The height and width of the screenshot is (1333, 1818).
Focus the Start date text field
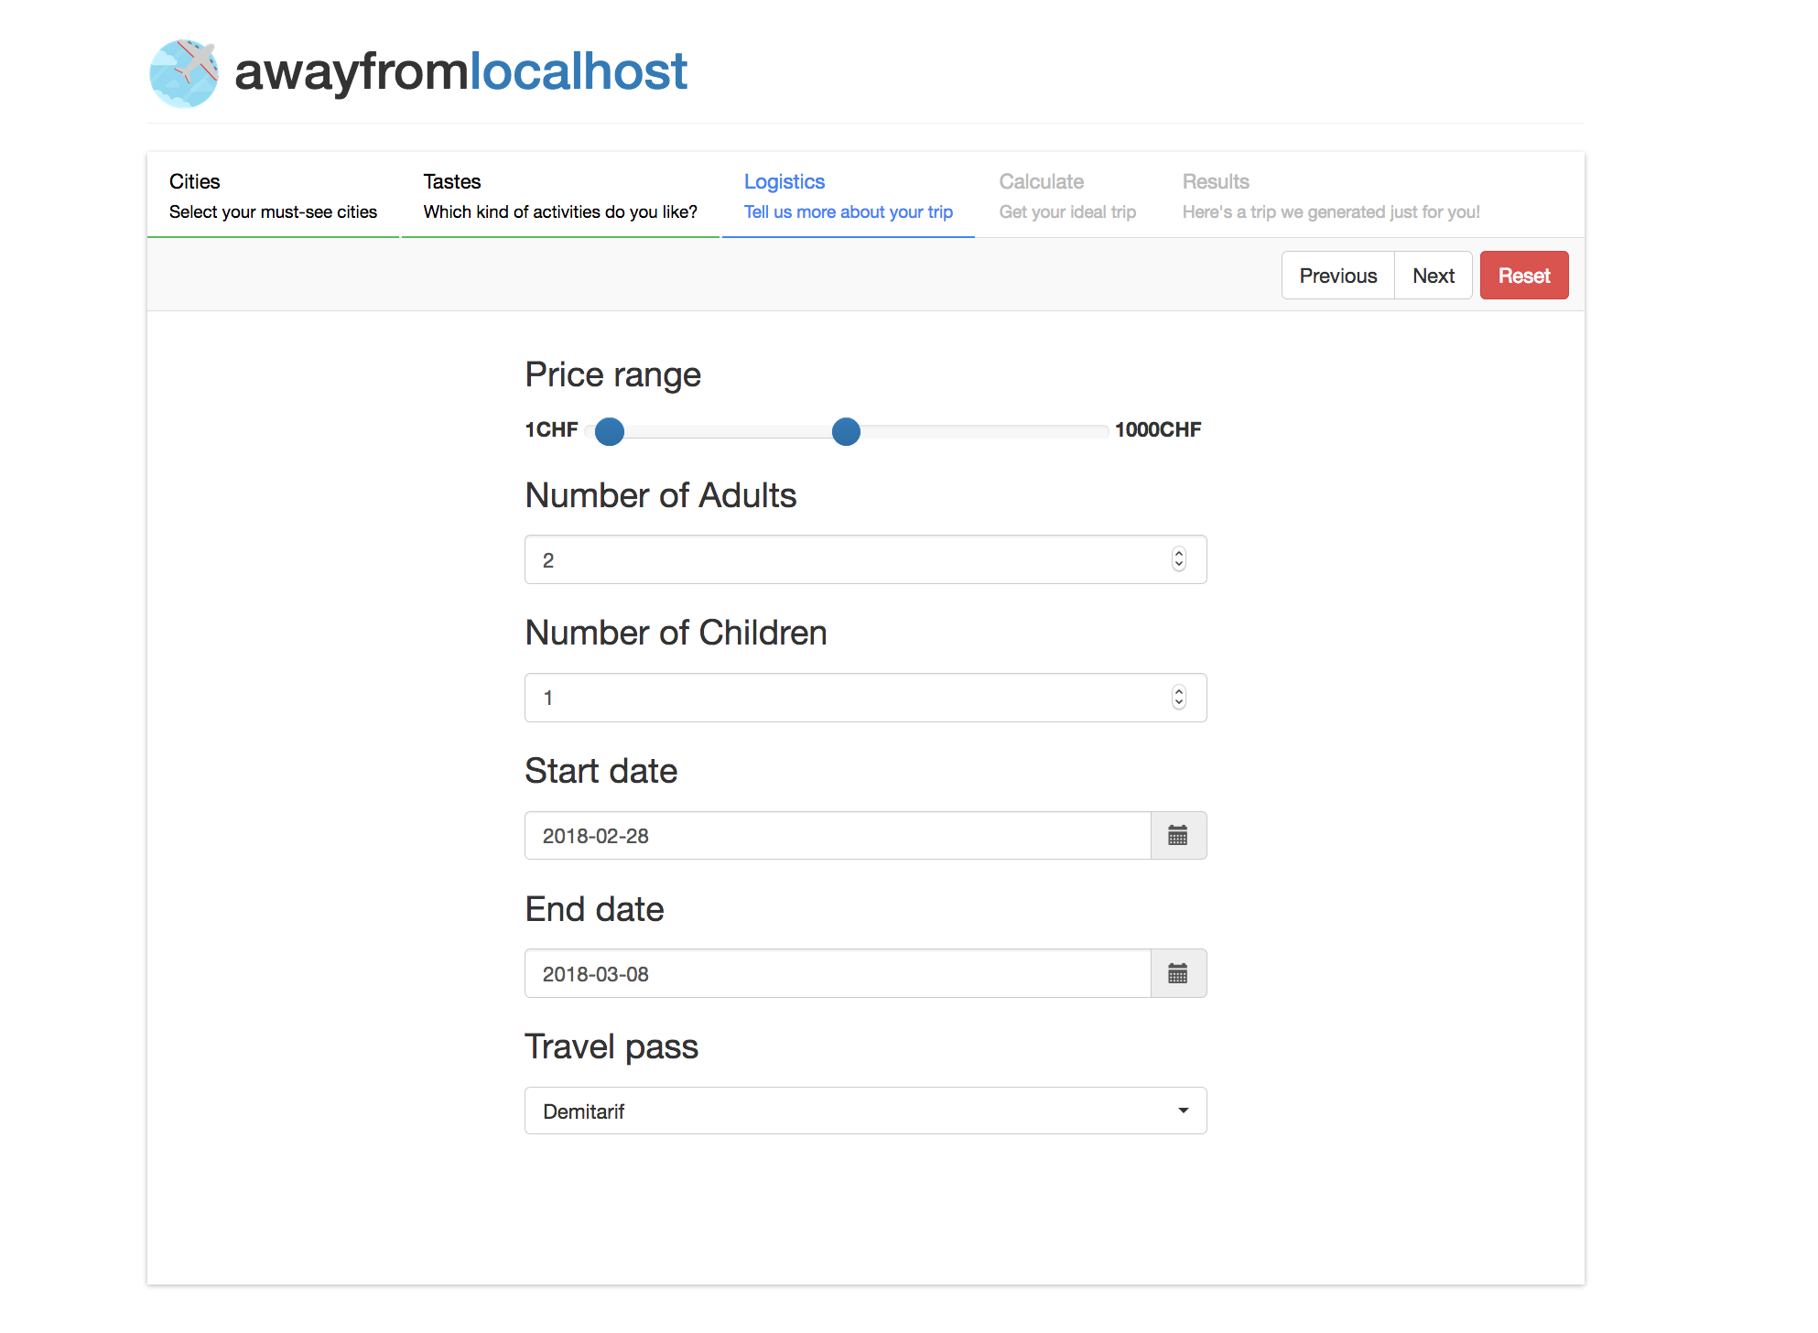pos(837,835)
